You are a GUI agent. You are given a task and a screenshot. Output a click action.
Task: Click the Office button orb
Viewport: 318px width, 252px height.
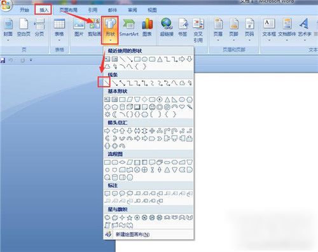pyautogui.click(x=6, y=5)
